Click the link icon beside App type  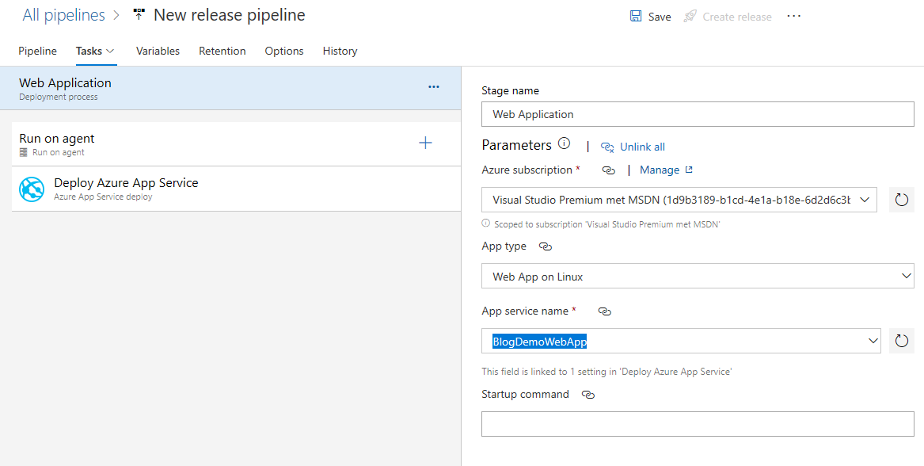[x=544, y=246]
